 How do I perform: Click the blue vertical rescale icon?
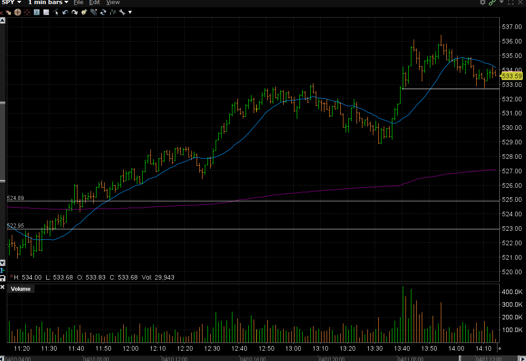[x=2, y=271]
